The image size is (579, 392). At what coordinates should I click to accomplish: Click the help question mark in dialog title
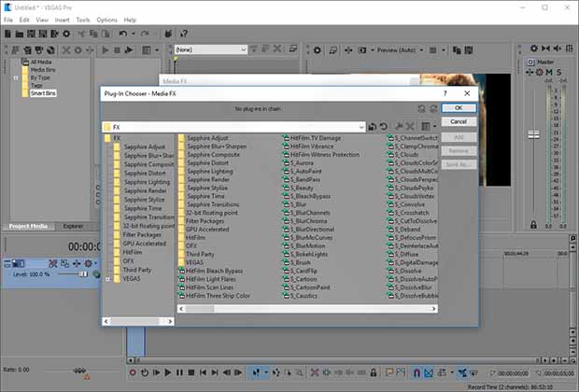pyautogui.click(x=445, y=93)
